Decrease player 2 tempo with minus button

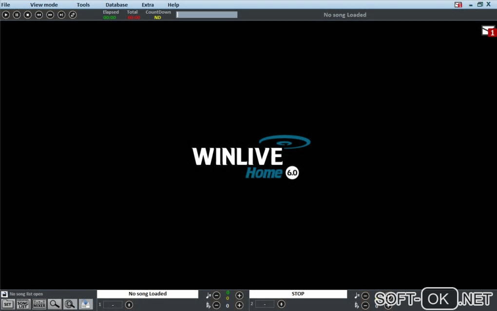365,295
